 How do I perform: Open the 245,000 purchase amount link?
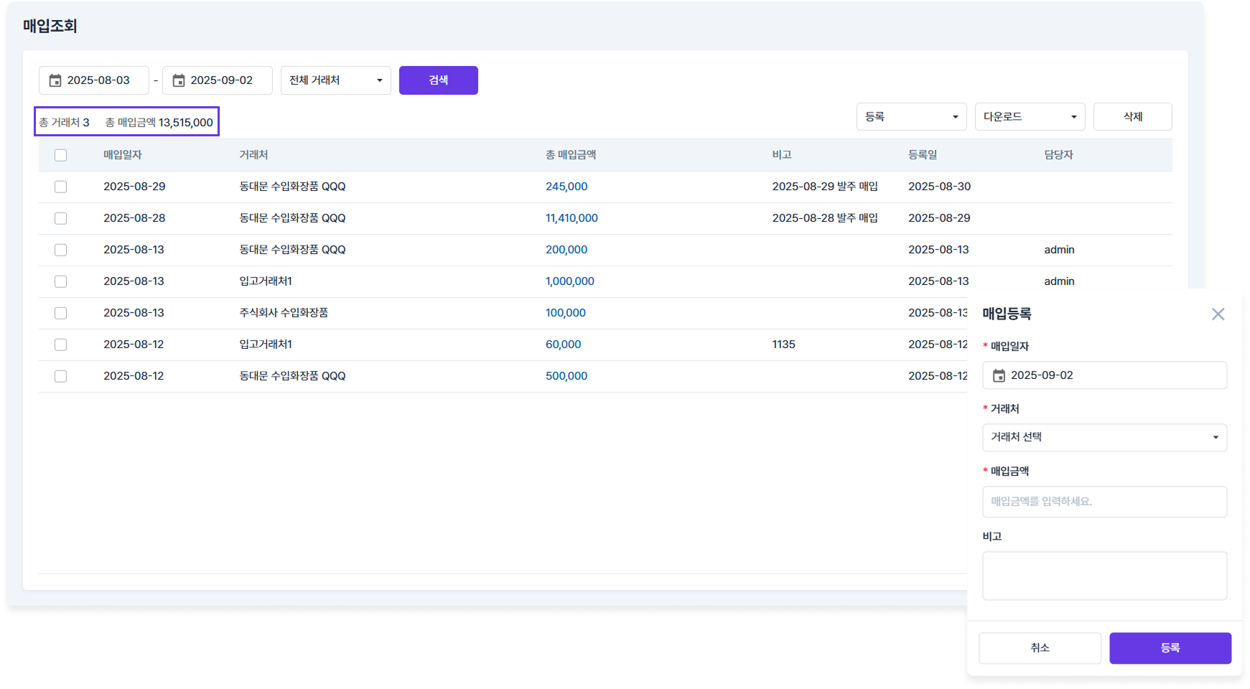point(566,187)
